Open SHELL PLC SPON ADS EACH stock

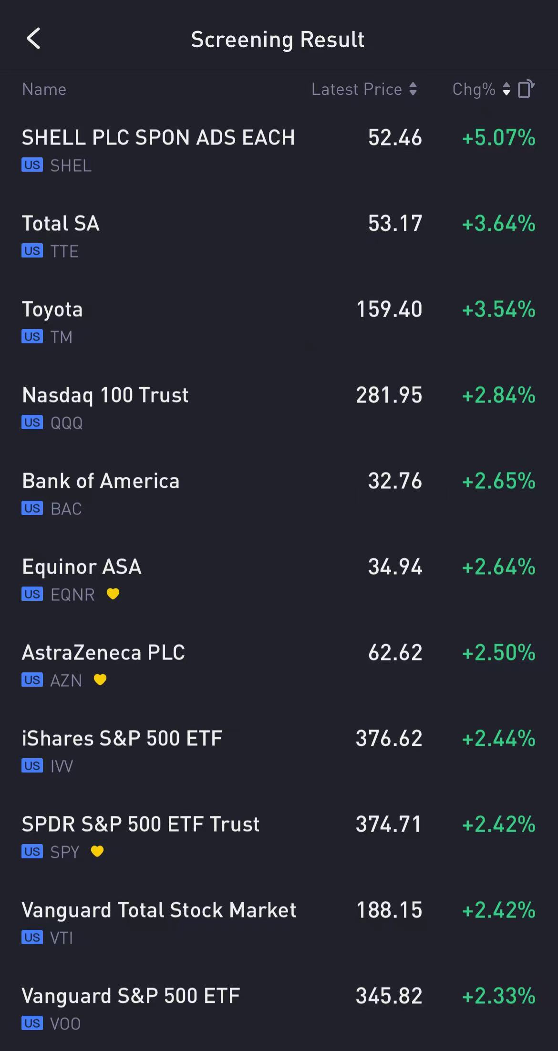158,138
